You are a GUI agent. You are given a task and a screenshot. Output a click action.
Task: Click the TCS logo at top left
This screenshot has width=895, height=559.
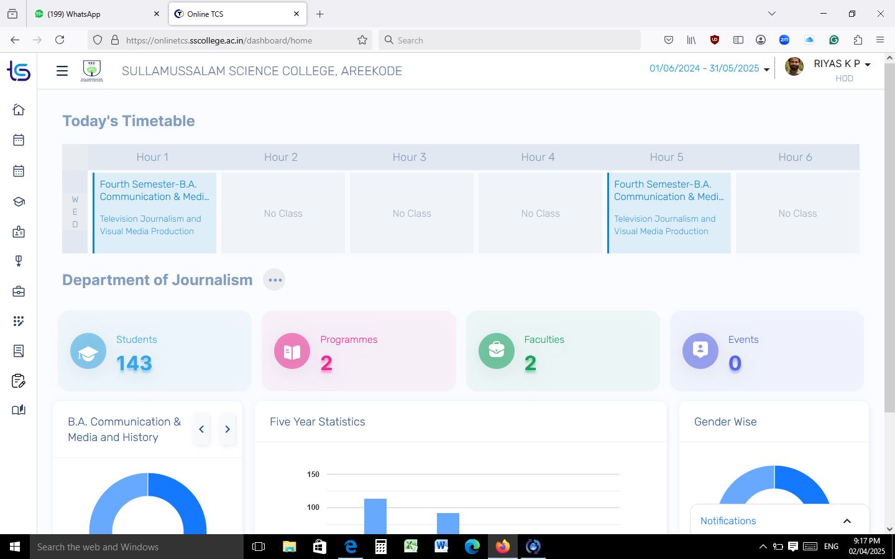pyautogui.click(x=19, y=71)
